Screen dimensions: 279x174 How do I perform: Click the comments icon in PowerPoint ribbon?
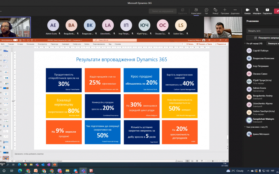click(x=182, y=44)
